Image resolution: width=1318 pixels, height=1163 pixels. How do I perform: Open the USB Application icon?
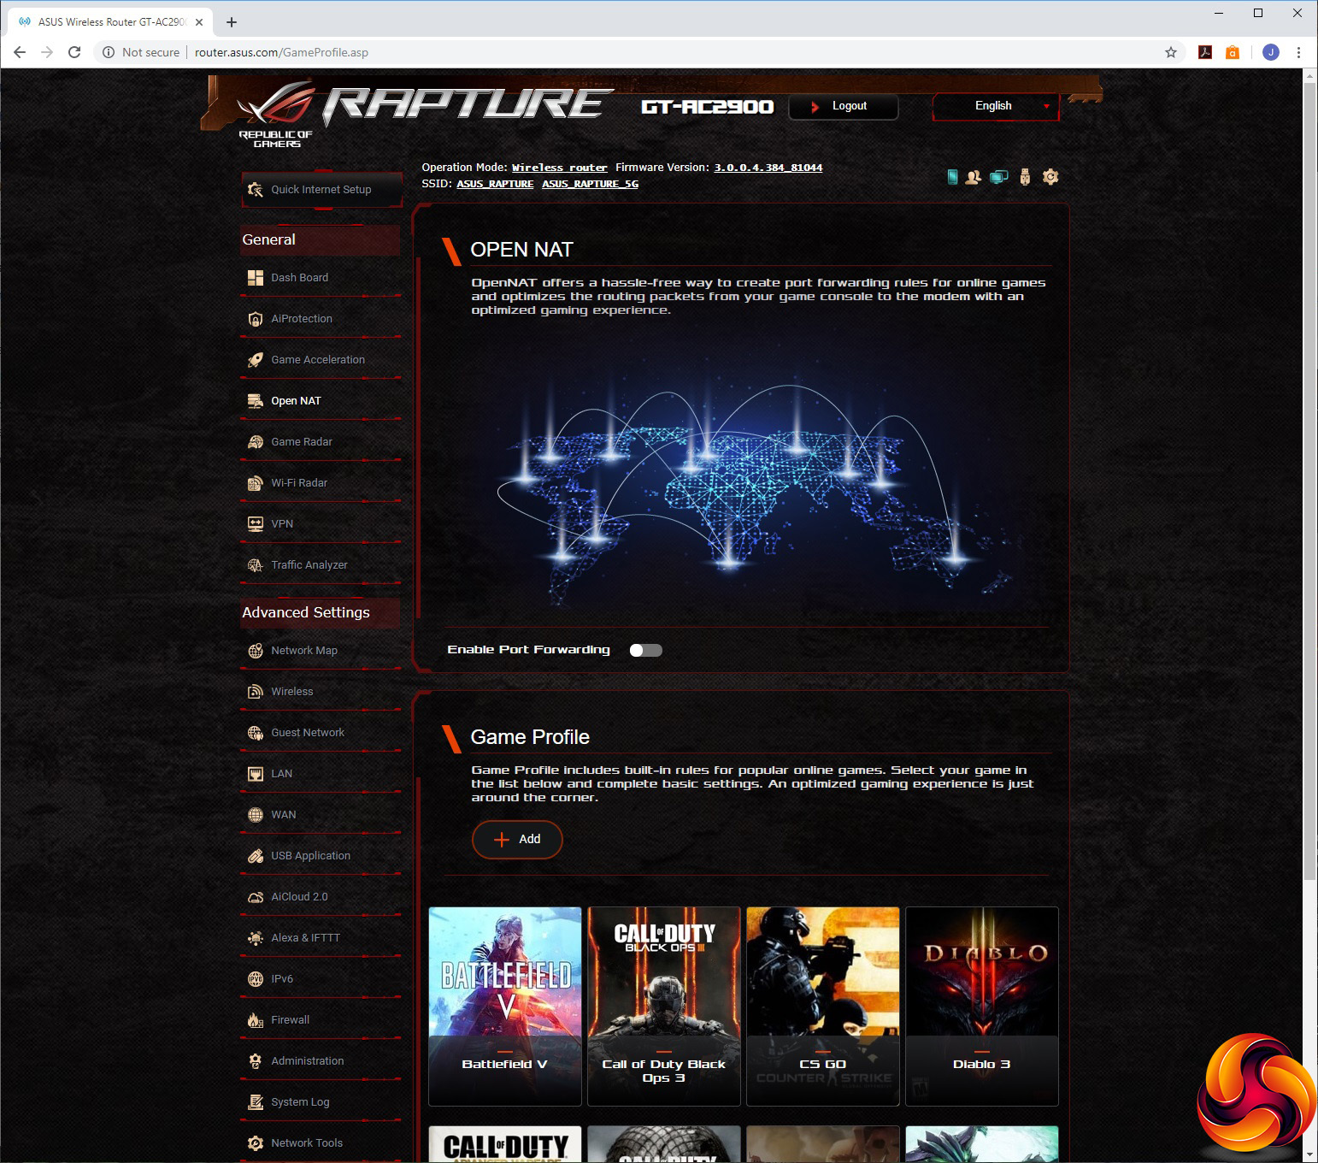point(255,856)
